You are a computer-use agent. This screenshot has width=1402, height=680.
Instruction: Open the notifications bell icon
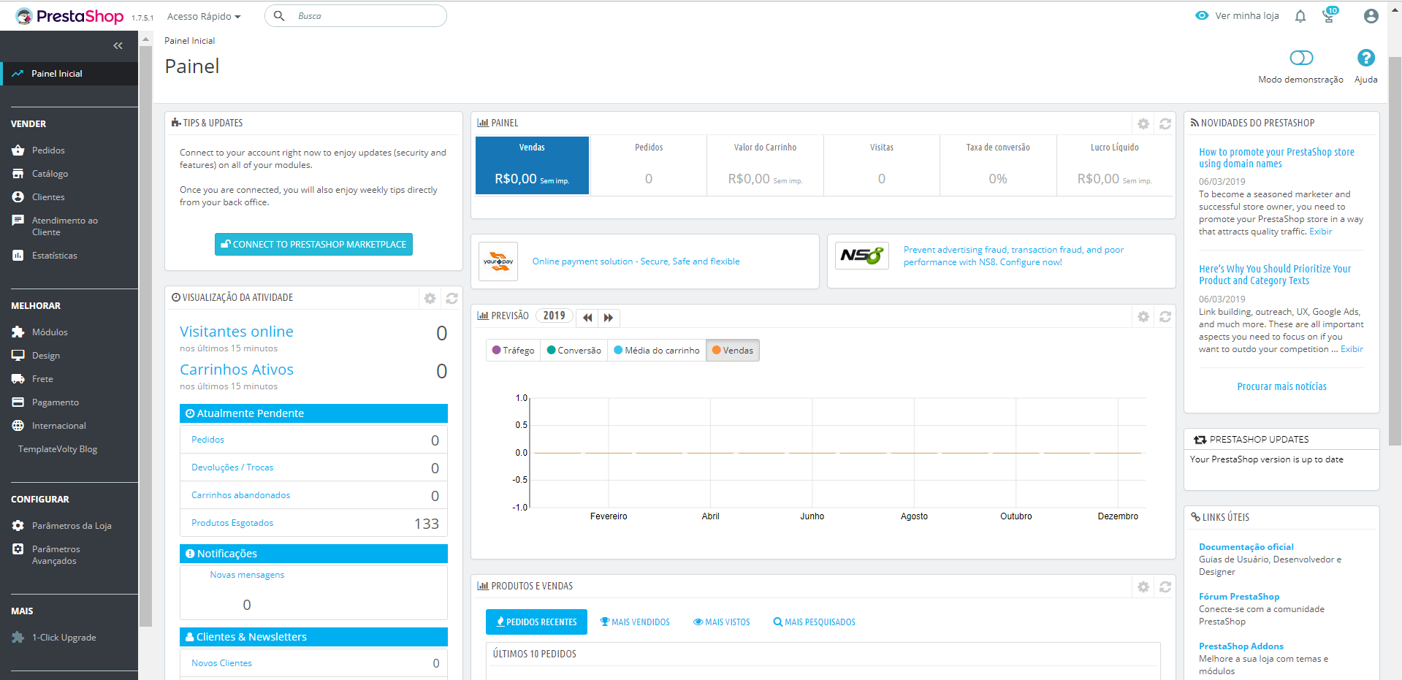tap(1300, 16)
